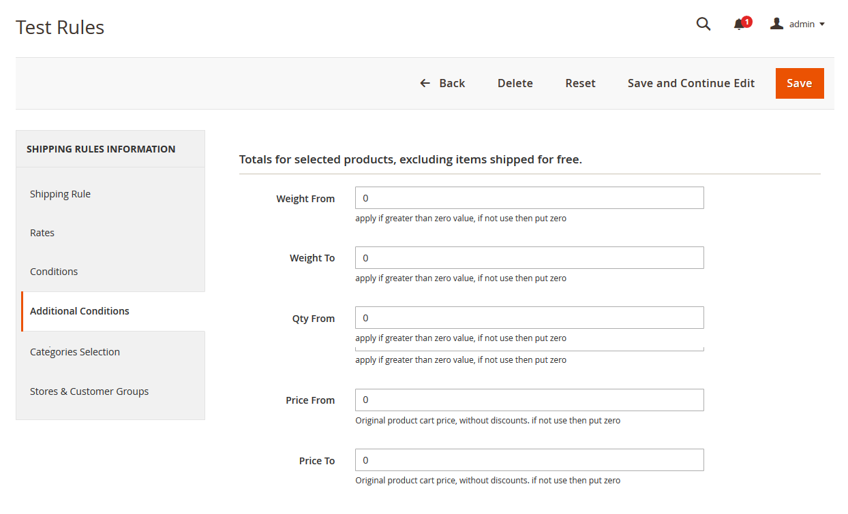The image size is (848, 514).
Task: Switch to the Rates tab
Action: (42, 233)
